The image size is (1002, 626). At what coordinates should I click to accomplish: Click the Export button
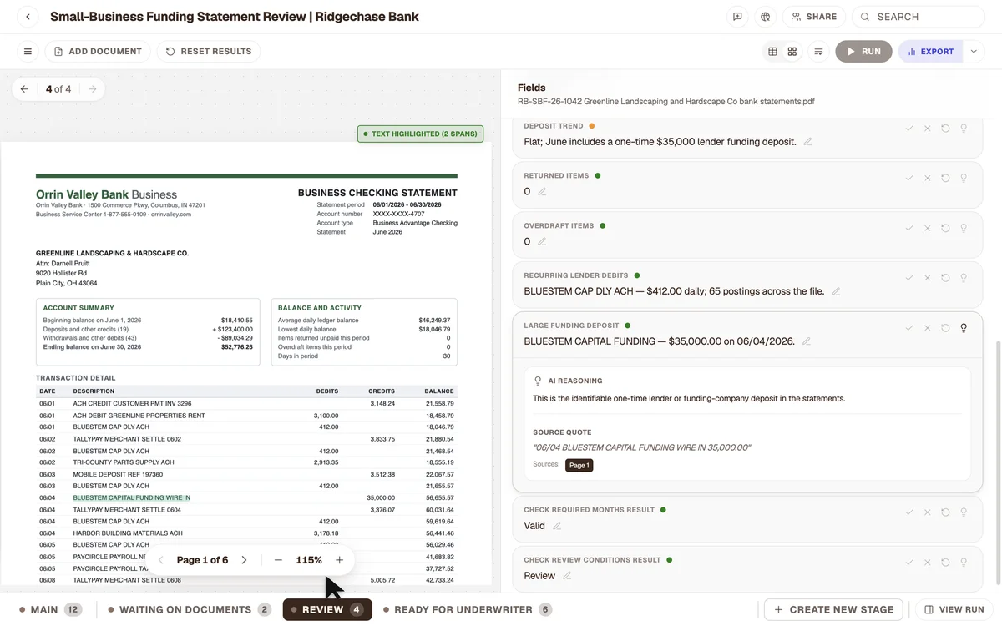(931, 52)
